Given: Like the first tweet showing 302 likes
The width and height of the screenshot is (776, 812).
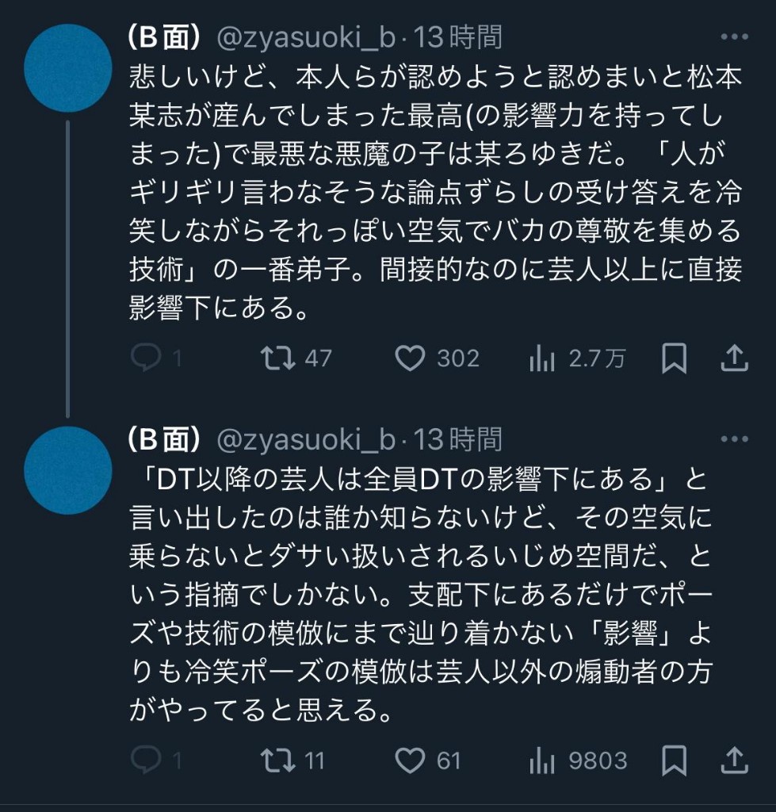Looking at the screenshot, I should [410, 358].
